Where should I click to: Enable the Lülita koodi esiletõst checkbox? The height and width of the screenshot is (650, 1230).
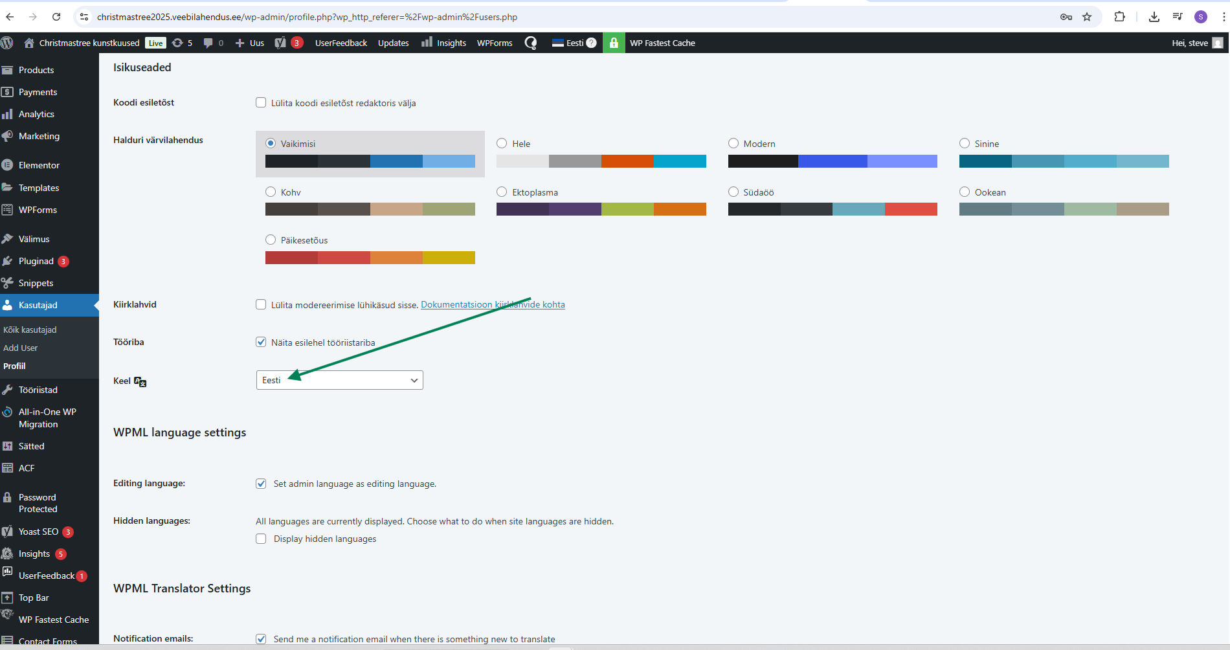coord(261,102)
